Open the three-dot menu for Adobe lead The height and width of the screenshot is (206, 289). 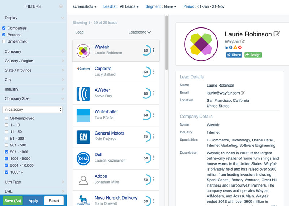(154, 180)
